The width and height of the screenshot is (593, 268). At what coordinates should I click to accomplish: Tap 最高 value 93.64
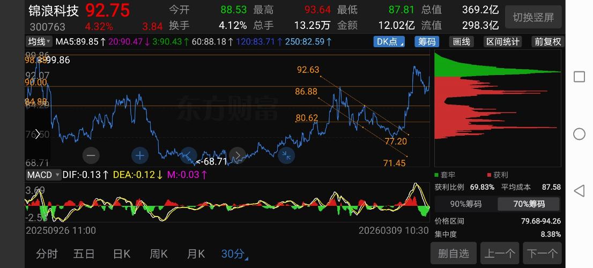tap(317, 10)
